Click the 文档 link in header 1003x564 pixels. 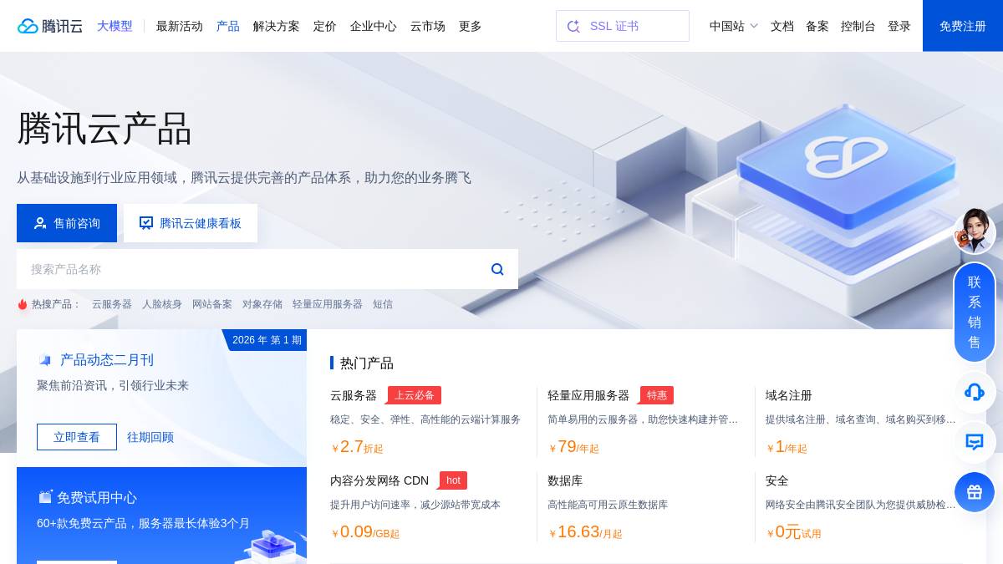click(x=782, y=26)
